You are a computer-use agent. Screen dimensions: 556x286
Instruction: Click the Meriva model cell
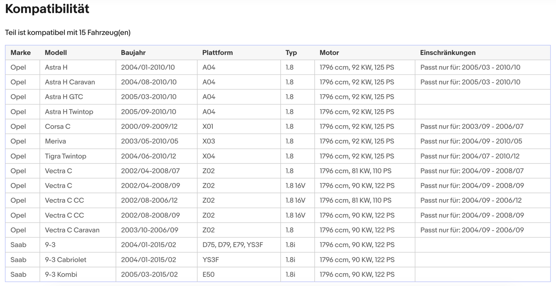pos(55,141)
